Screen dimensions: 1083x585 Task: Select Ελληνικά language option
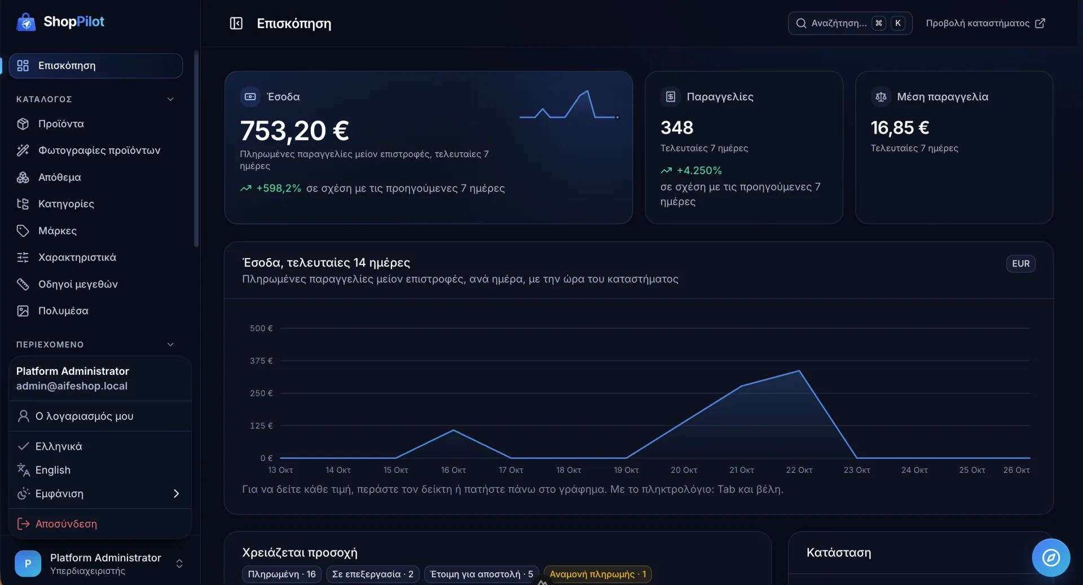(100, 446)
